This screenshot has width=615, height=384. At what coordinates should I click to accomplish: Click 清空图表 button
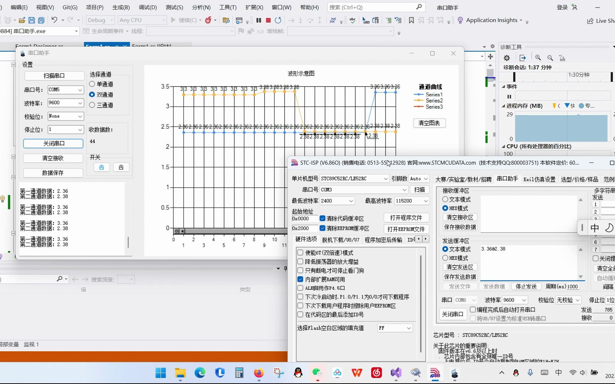[x=429, y=123]
